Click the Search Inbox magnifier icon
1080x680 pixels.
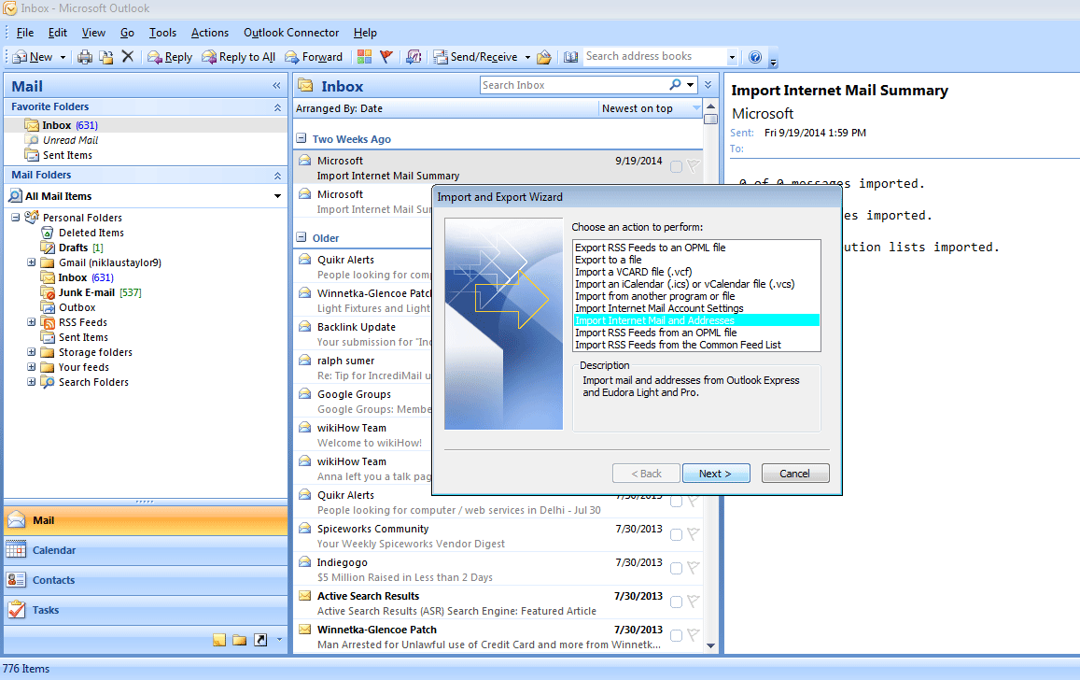click(x=675, y=85)
